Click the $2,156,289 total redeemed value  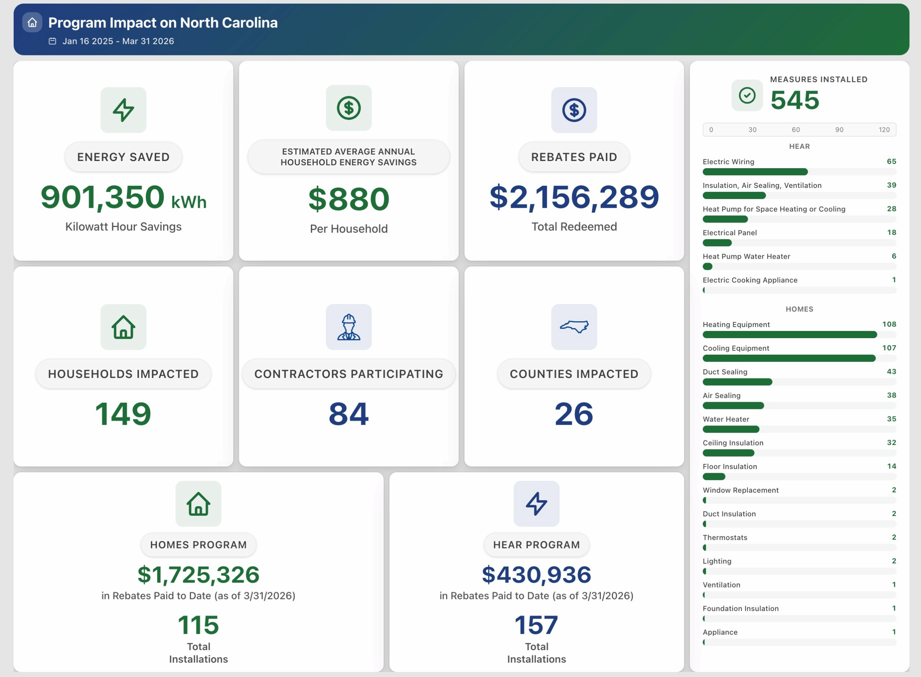coord(574,197)
